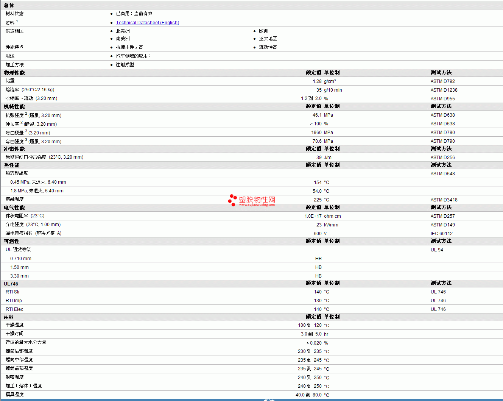The width and height of the screenshot is (503, 401).
Task: Click the '机械性能' section header
Action: 14,106
